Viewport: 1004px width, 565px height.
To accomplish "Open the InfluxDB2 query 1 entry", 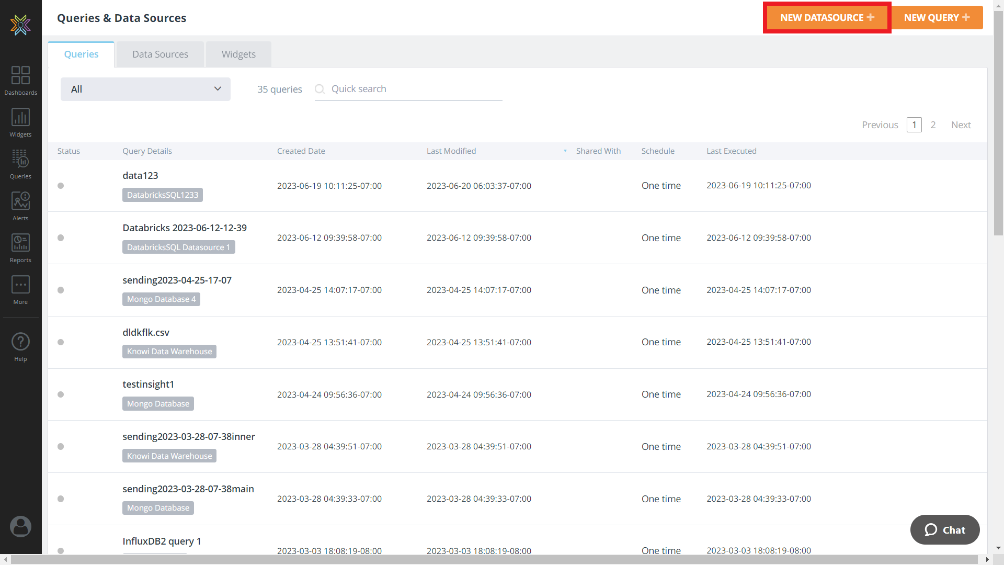I will pos(162,541).
